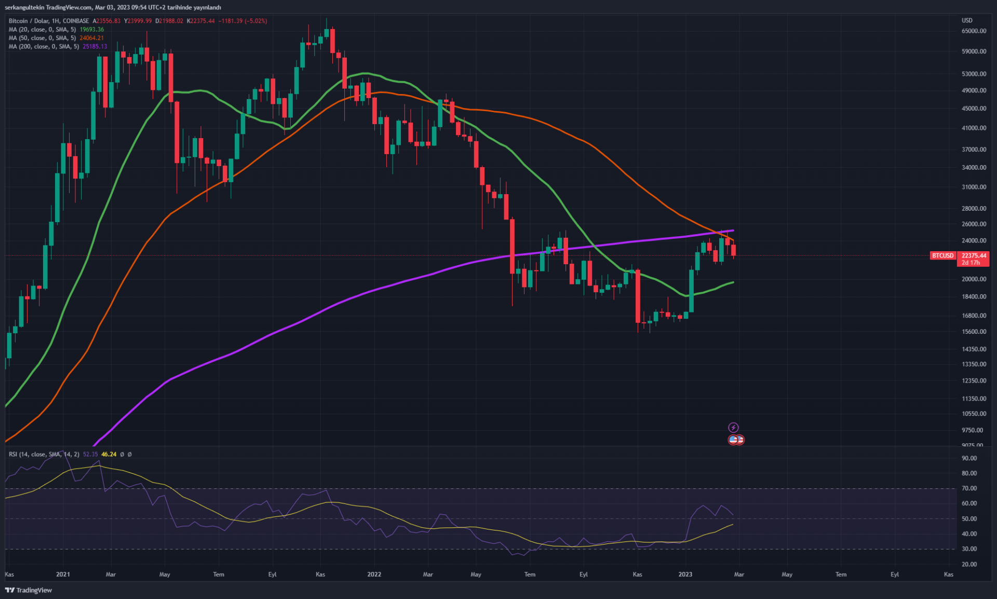
Task: Click the red BTCUSD price tag
Action: click(x=942, y=255)
